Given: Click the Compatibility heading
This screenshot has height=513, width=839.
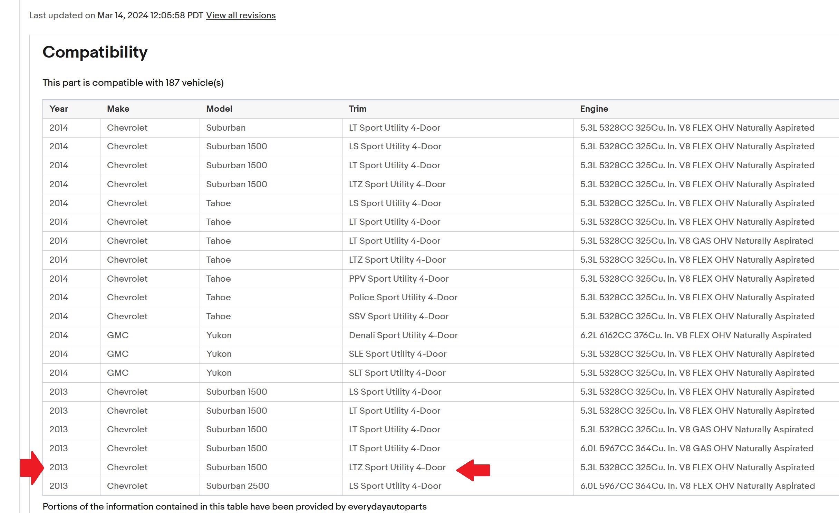Looking at the screenshot, I should [x=95, y=52].
